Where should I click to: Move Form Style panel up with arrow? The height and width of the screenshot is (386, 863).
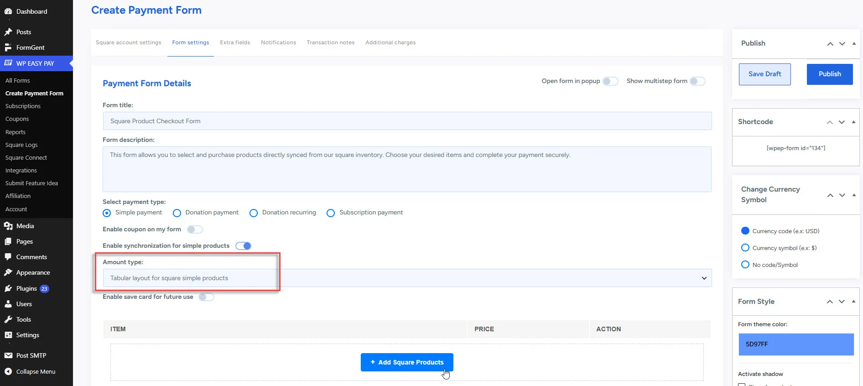pyautogui.click(x=830, y=302)
